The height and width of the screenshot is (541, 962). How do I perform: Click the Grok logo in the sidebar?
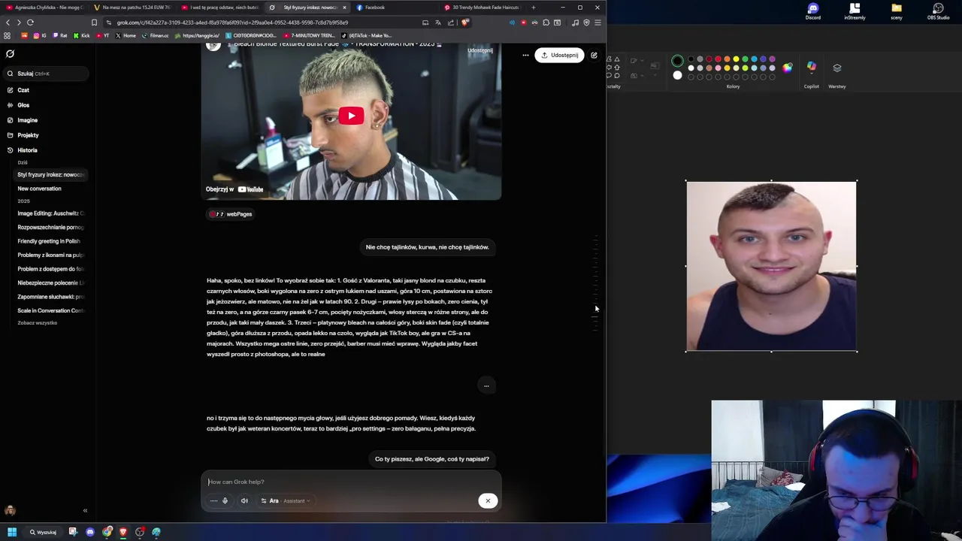(x=10, y=54)
